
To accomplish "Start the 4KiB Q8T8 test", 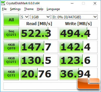I will pyautogui.click(x=11, y=47).
